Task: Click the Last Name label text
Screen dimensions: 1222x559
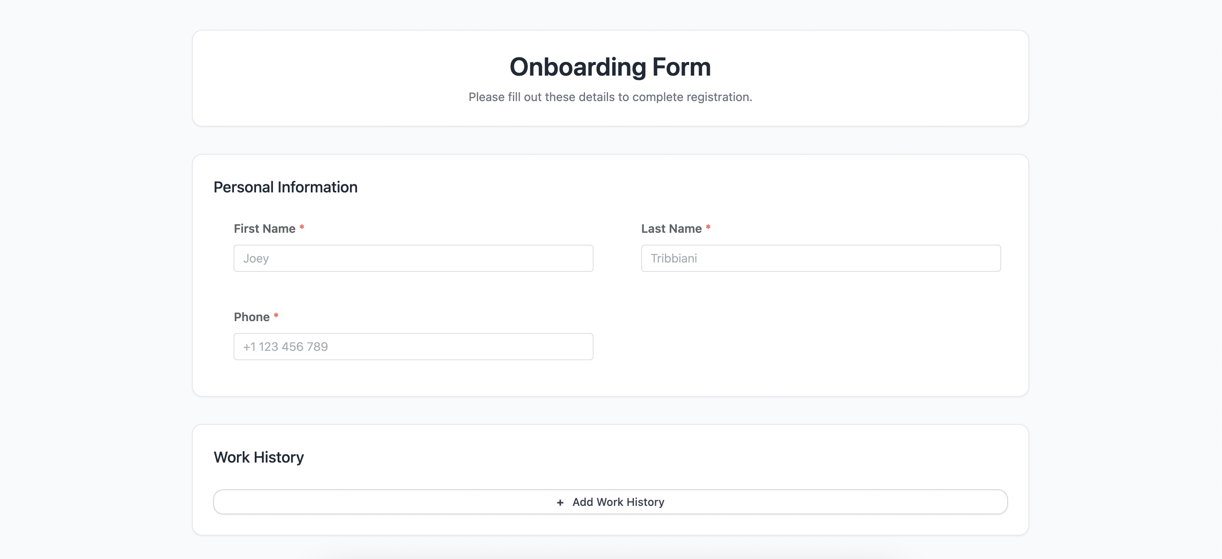Action: (671, 229)
